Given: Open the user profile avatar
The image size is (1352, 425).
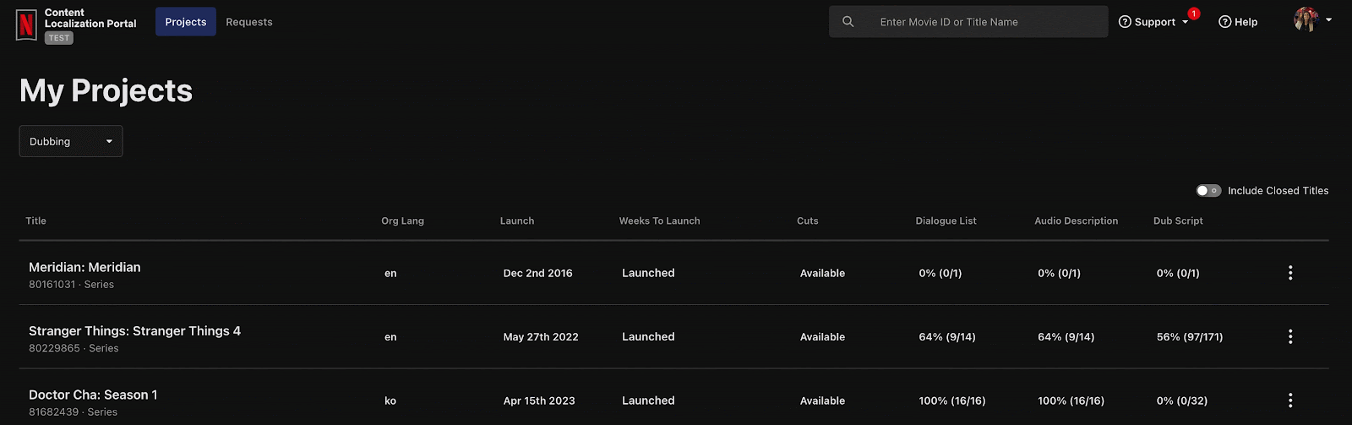Looking at the screenshot, I should [x=1306, y=19].
